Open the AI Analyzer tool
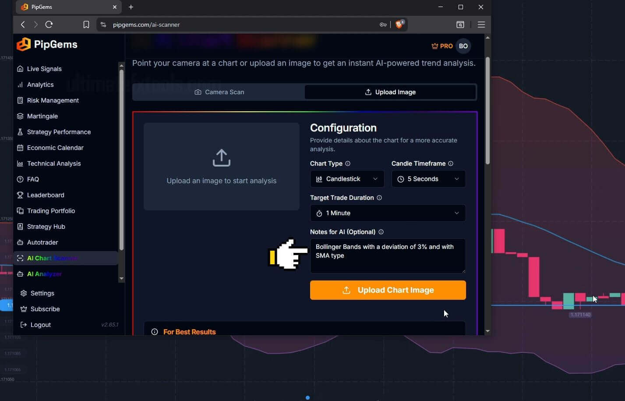The image size is (625, 401). pyautogui.click(x=45, y=274)
